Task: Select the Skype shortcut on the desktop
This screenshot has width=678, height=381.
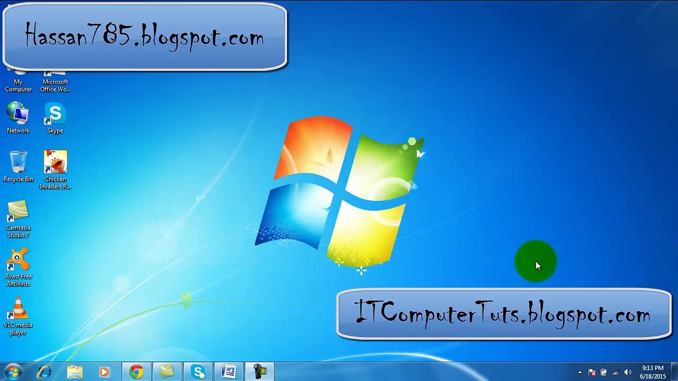Action: (x=55, y=118)
